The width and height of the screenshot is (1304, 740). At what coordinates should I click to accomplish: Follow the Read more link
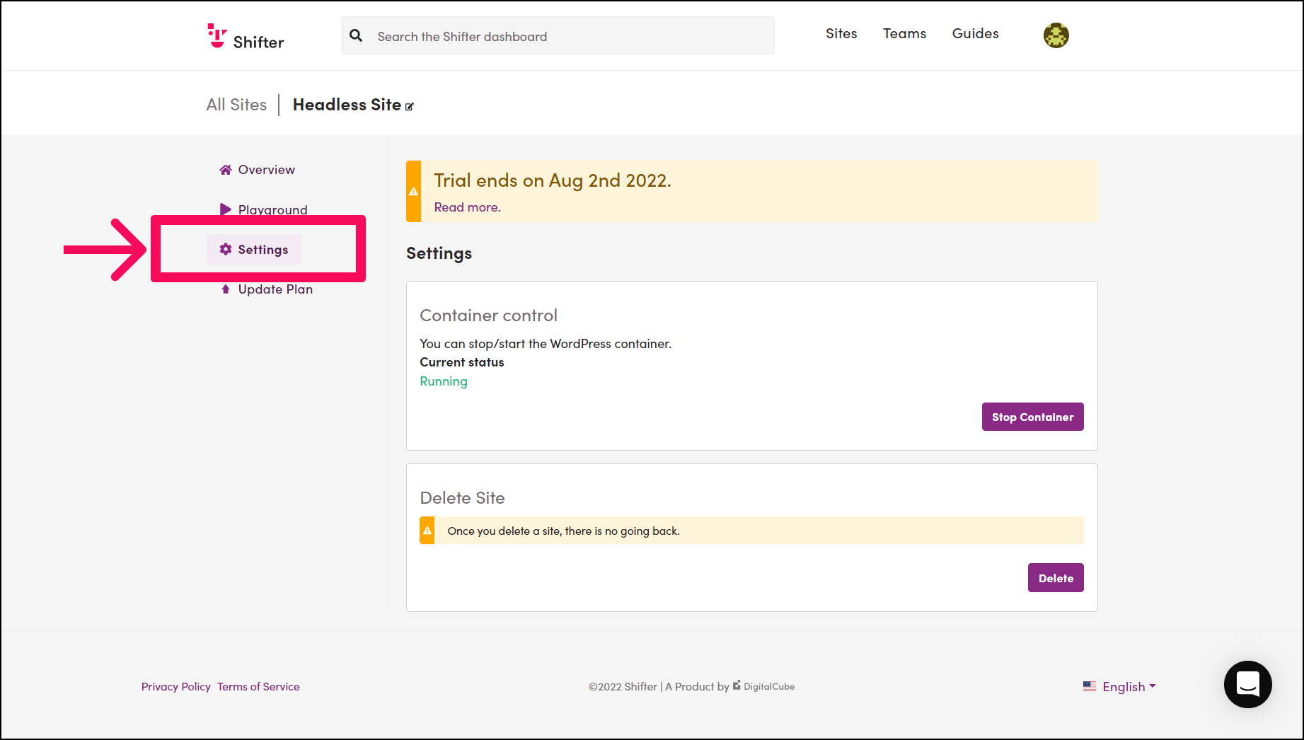pyautogui.click(x=467, y=207)
